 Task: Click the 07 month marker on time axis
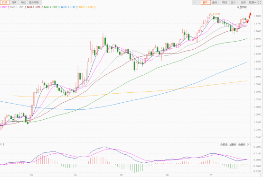tap(211, 175)
